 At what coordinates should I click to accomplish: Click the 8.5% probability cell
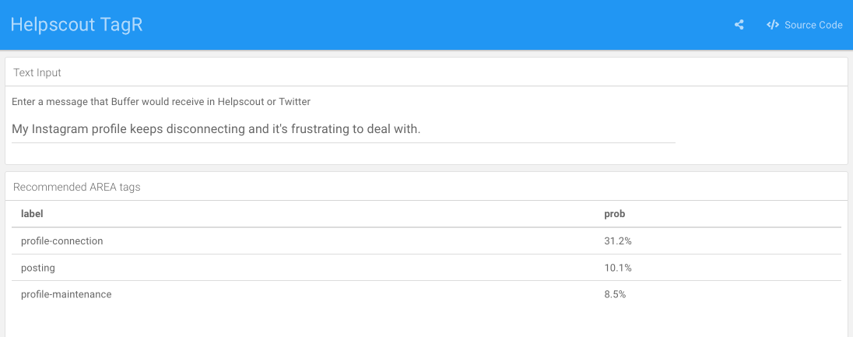click(x=615, y=294)
